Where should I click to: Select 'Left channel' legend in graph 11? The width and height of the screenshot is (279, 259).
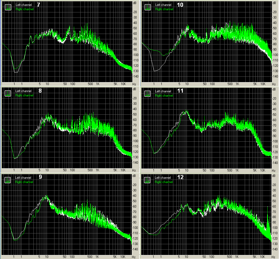pos(163,91)
